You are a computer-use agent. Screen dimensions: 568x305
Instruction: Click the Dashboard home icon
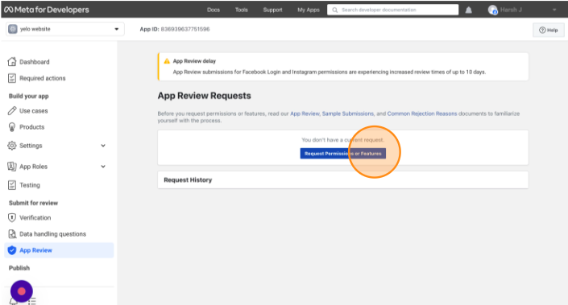coord(12,61)
